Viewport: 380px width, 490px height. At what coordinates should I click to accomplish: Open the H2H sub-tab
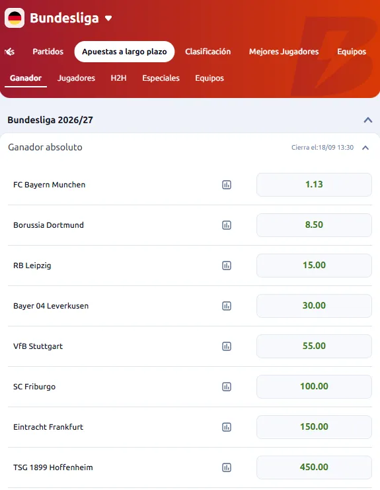118,78
